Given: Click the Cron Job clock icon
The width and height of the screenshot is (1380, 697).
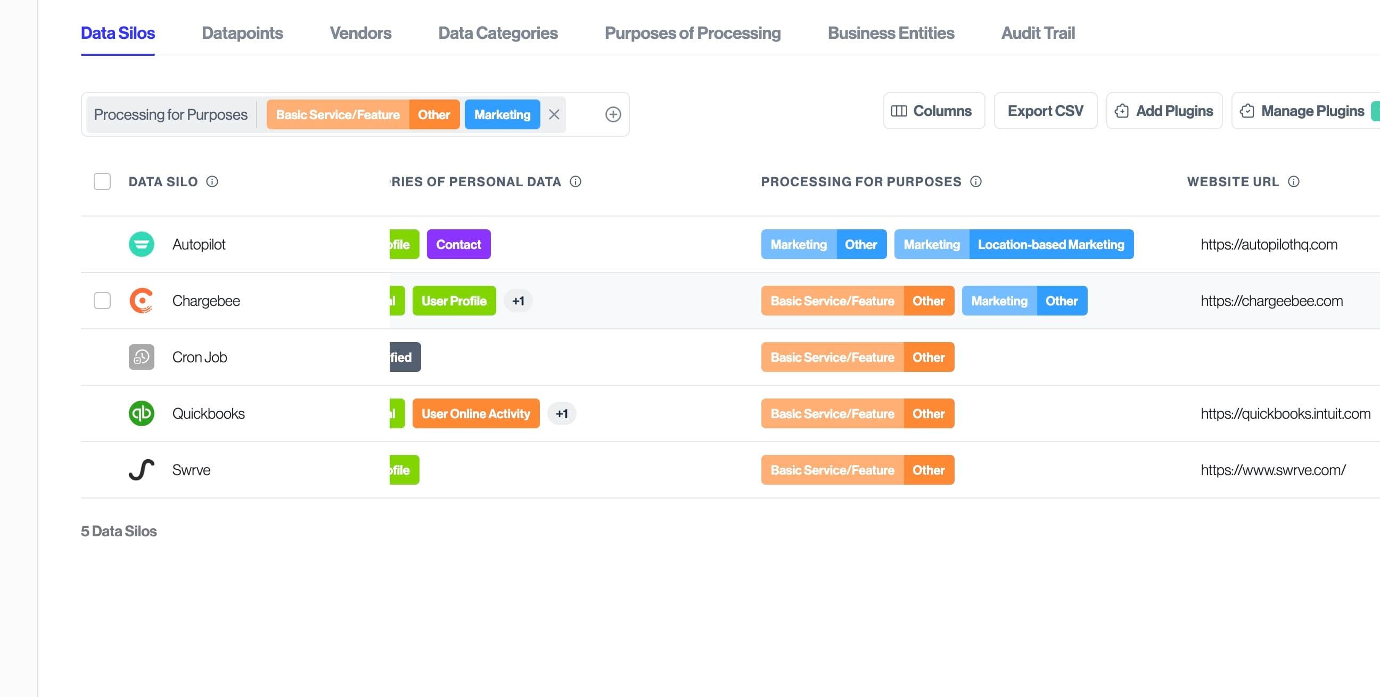Looking at the screenshot, I should click(142, 357).
